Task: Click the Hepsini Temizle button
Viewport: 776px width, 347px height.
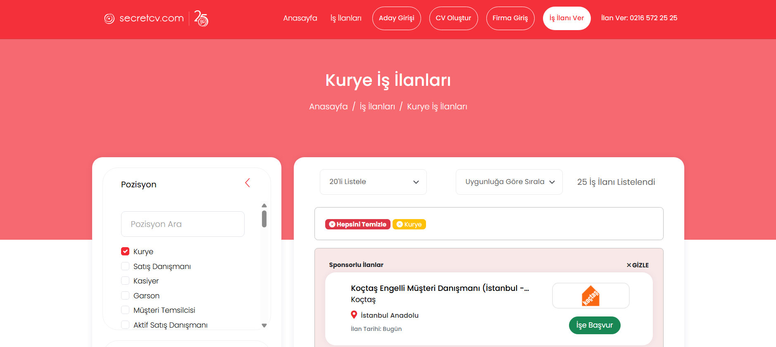Action: click(358, 224)
